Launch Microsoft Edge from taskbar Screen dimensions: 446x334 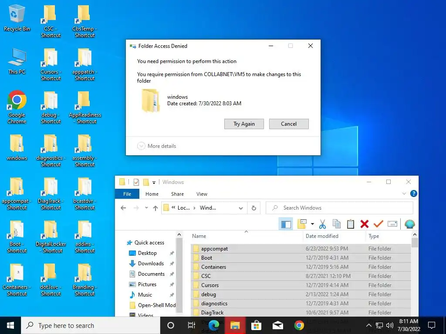tap(213, 325)
